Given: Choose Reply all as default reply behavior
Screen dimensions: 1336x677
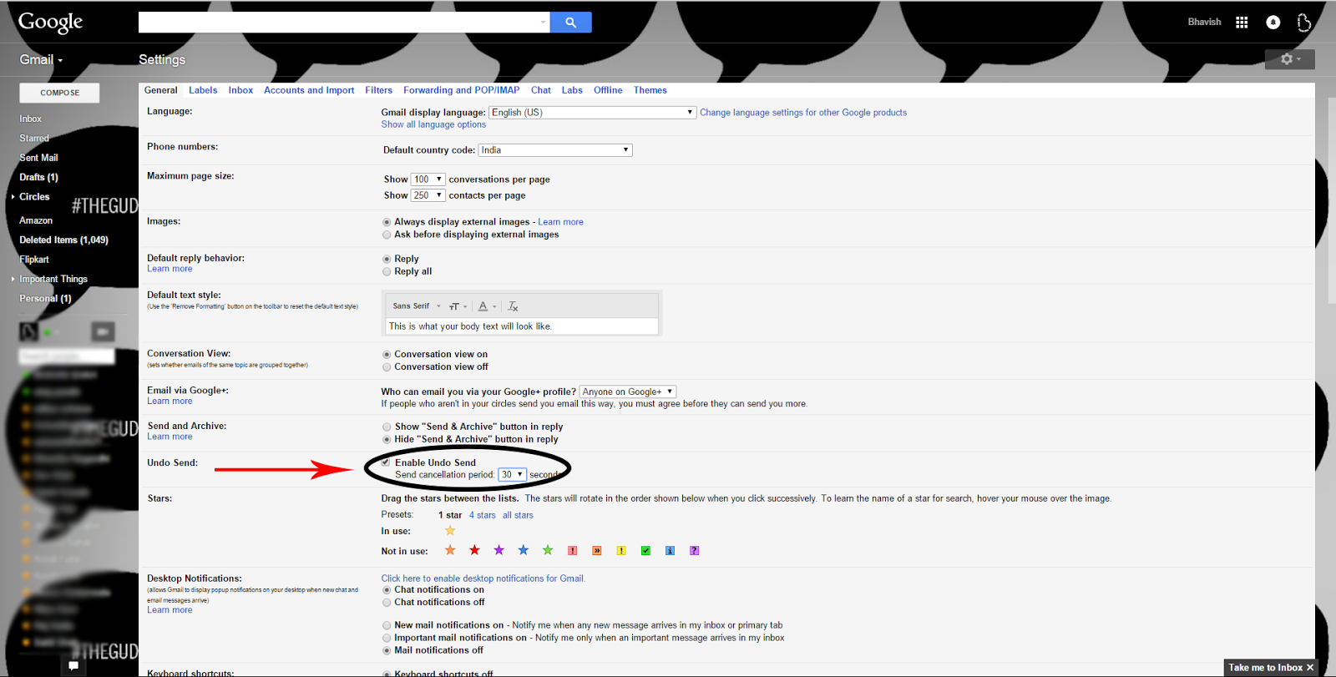Looking at the screenshot, I should [x=387, y=271].
